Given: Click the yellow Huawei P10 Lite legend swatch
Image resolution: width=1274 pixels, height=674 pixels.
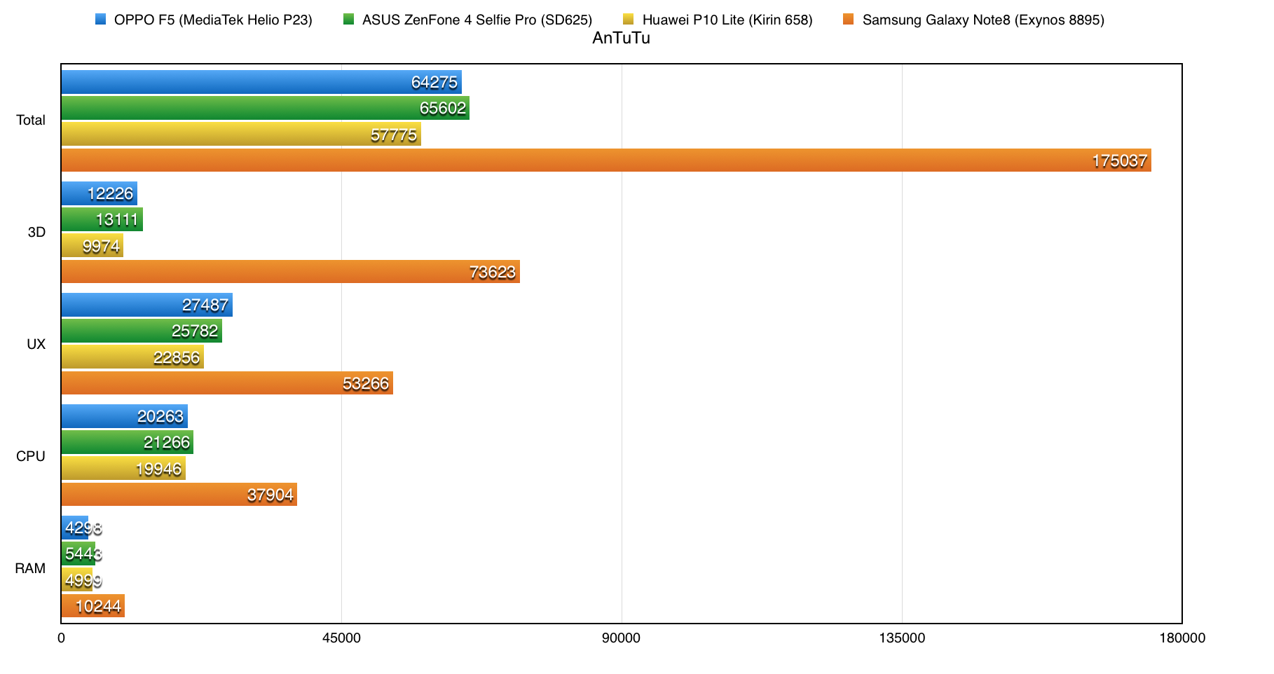Looking at the screenshot, I should [628, 20].
